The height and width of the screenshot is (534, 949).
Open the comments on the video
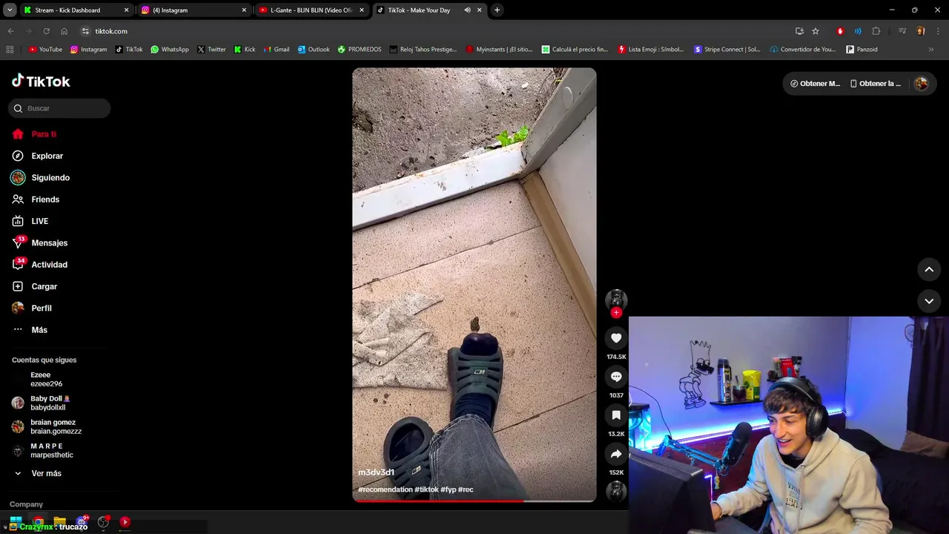coord(616,377)
